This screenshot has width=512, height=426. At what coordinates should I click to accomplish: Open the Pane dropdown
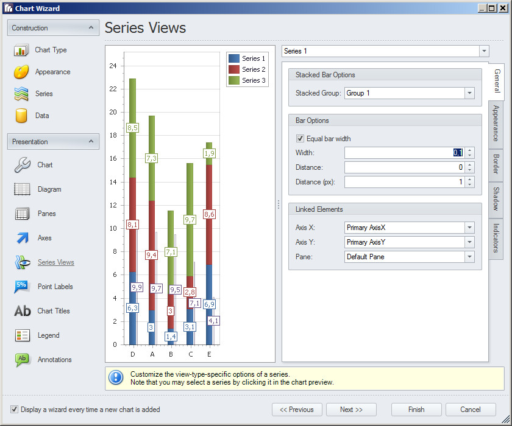click(x=469, y=257)
